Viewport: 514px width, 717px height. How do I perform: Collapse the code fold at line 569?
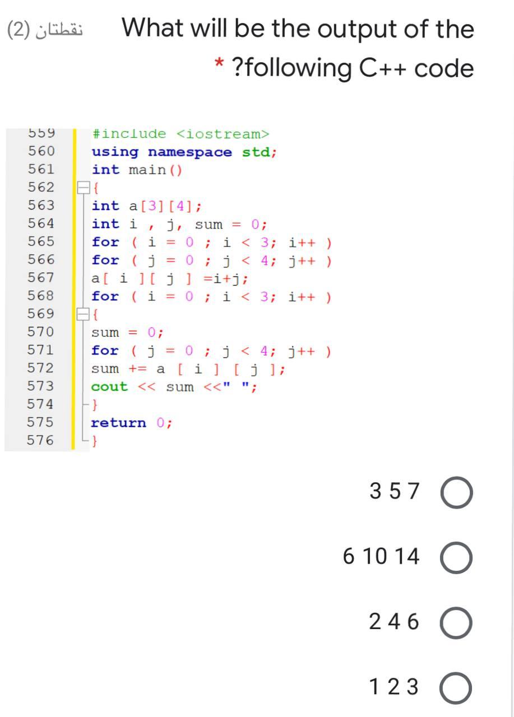click(x=82, y=314)
